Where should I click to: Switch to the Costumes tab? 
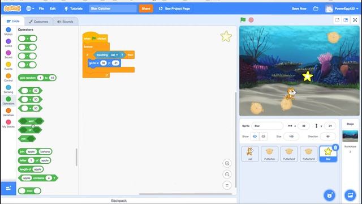38,22
